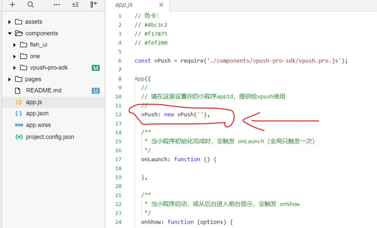Open app.js in the file tree

pos(34,102)
